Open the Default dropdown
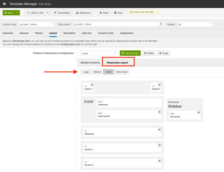The width and height of the screenshot is (224, 172). coord(195,24)
